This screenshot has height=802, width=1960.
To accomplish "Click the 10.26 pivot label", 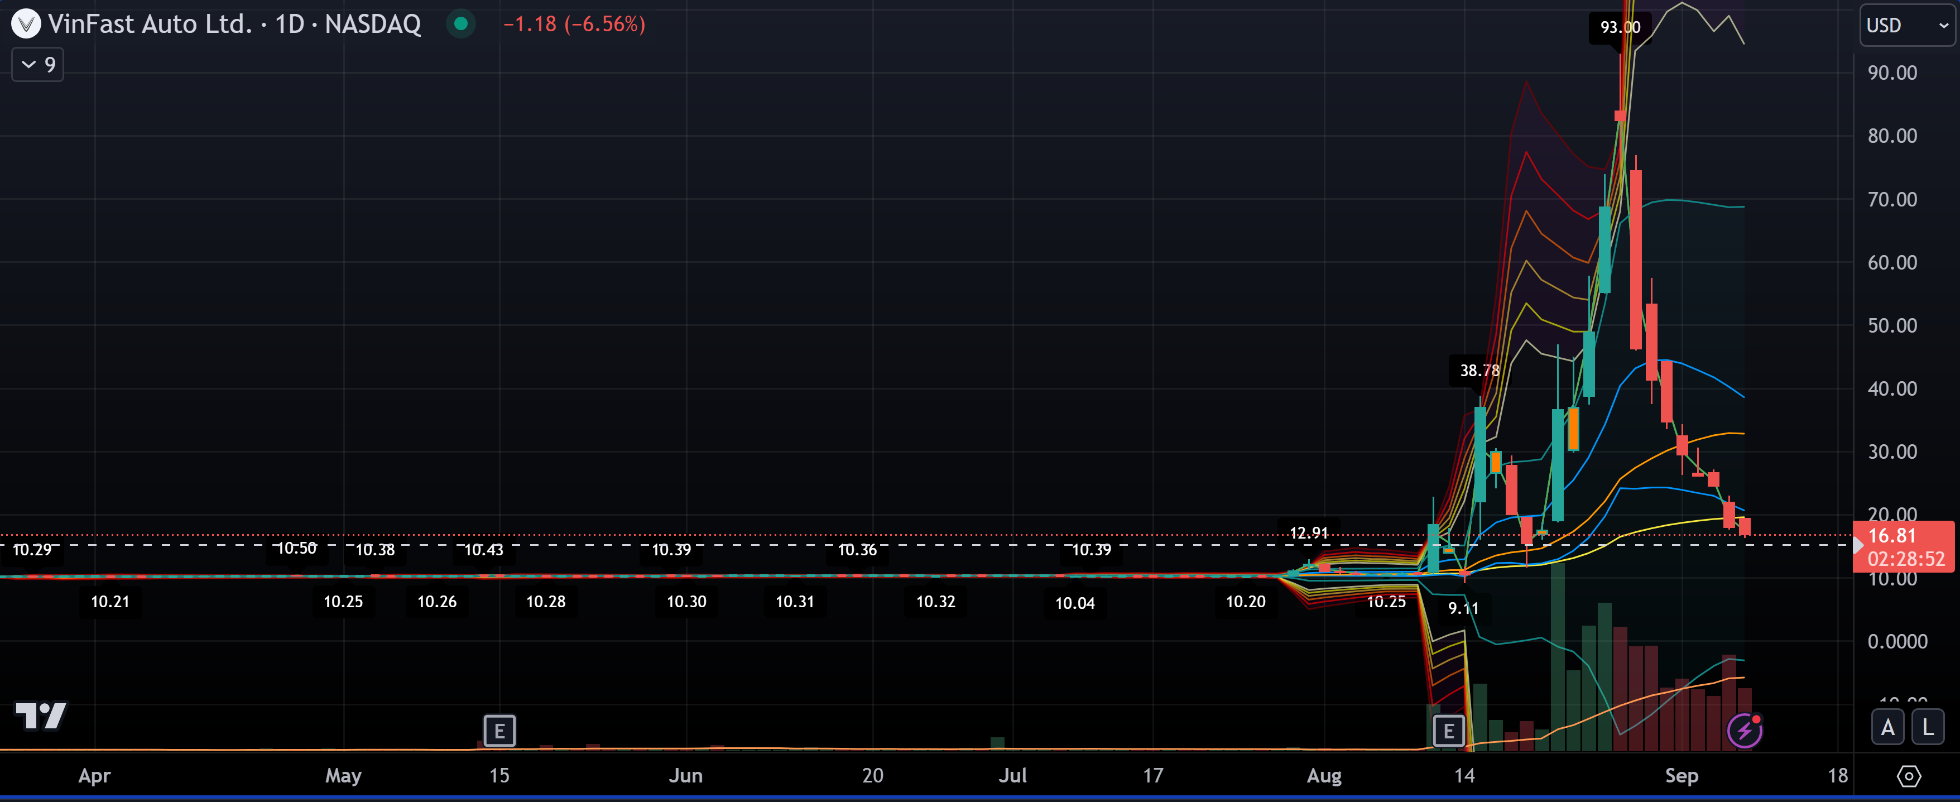I will click(x=437, y=602).
